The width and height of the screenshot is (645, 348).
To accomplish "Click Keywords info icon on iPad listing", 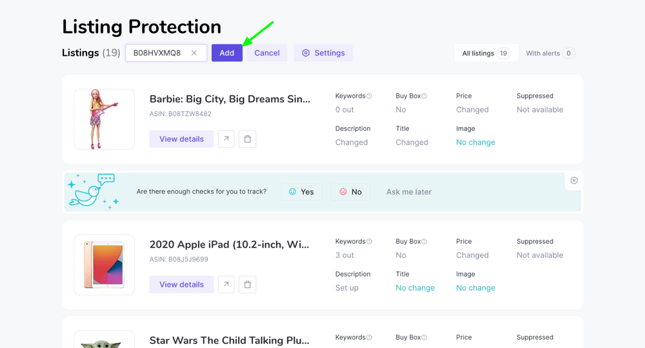I will pyautogui.click(x=369, y=242).
